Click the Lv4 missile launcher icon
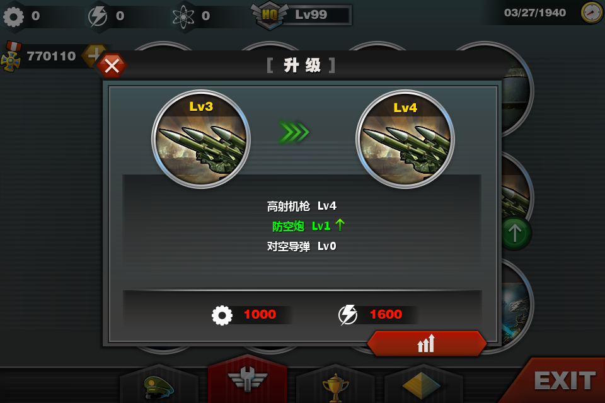Image resolution: width=605 pixels, height=403 pixels. tap(405, 139)
